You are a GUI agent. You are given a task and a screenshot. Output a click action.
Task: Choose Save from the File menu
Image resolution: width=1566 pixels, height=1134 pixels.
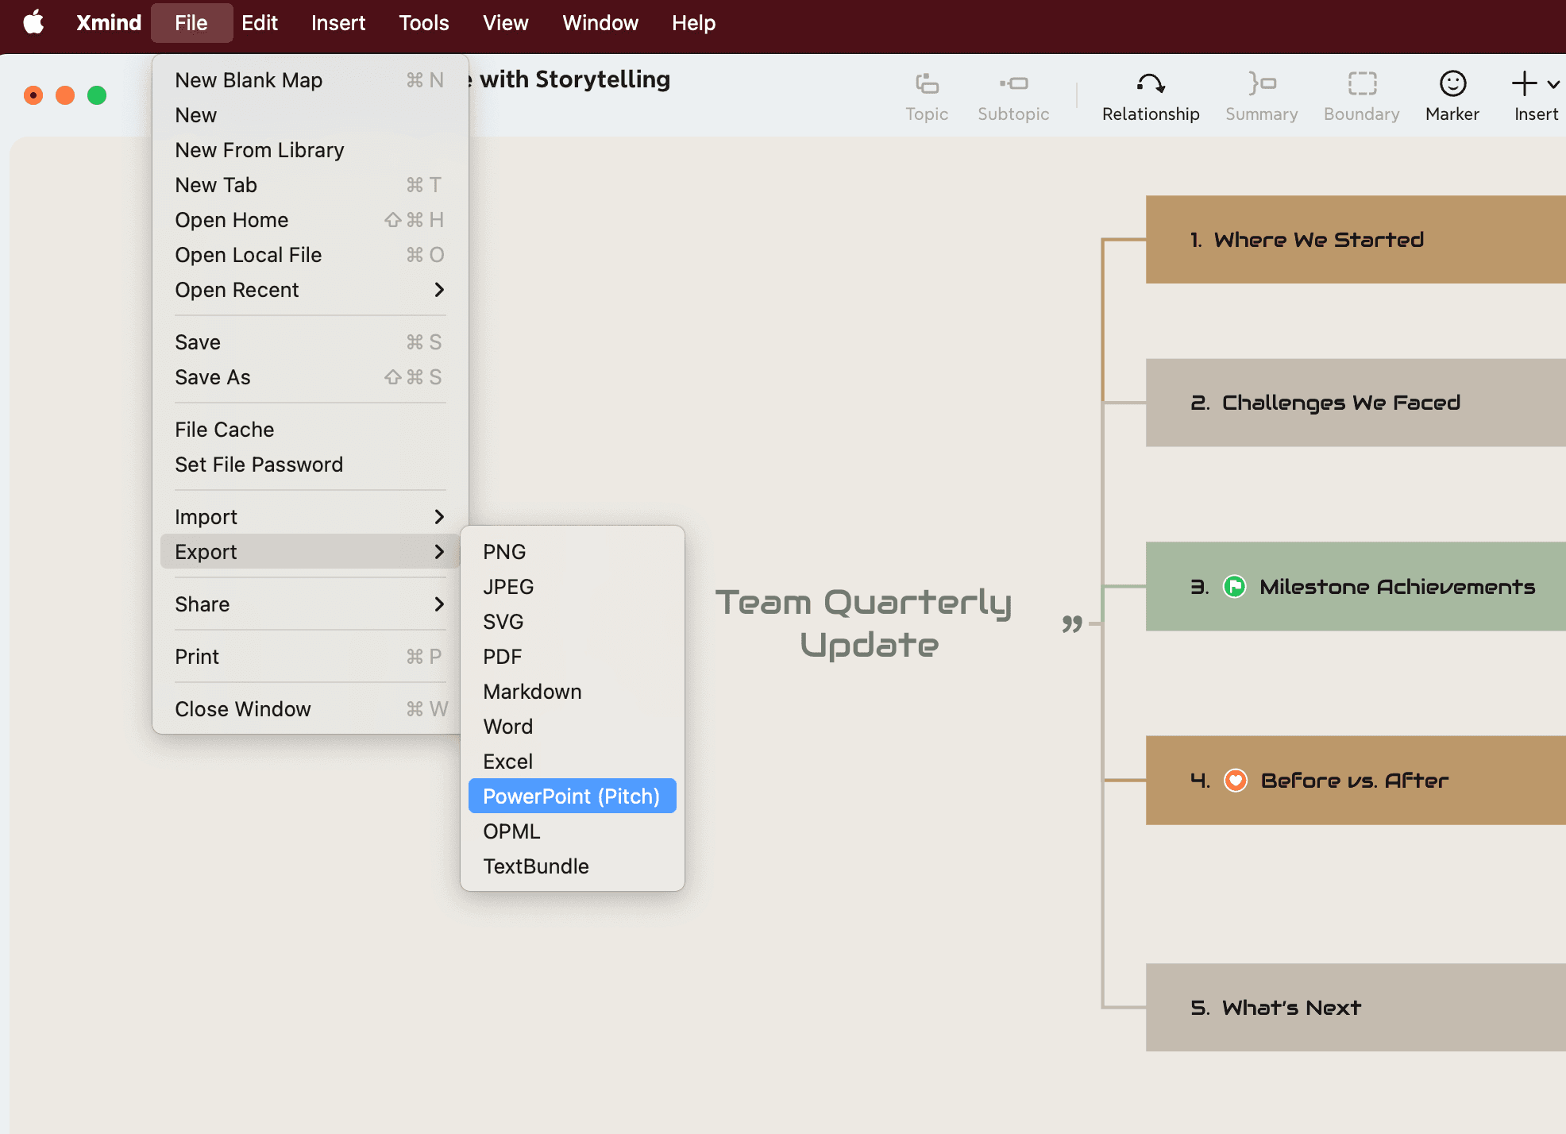pos(310,342)
